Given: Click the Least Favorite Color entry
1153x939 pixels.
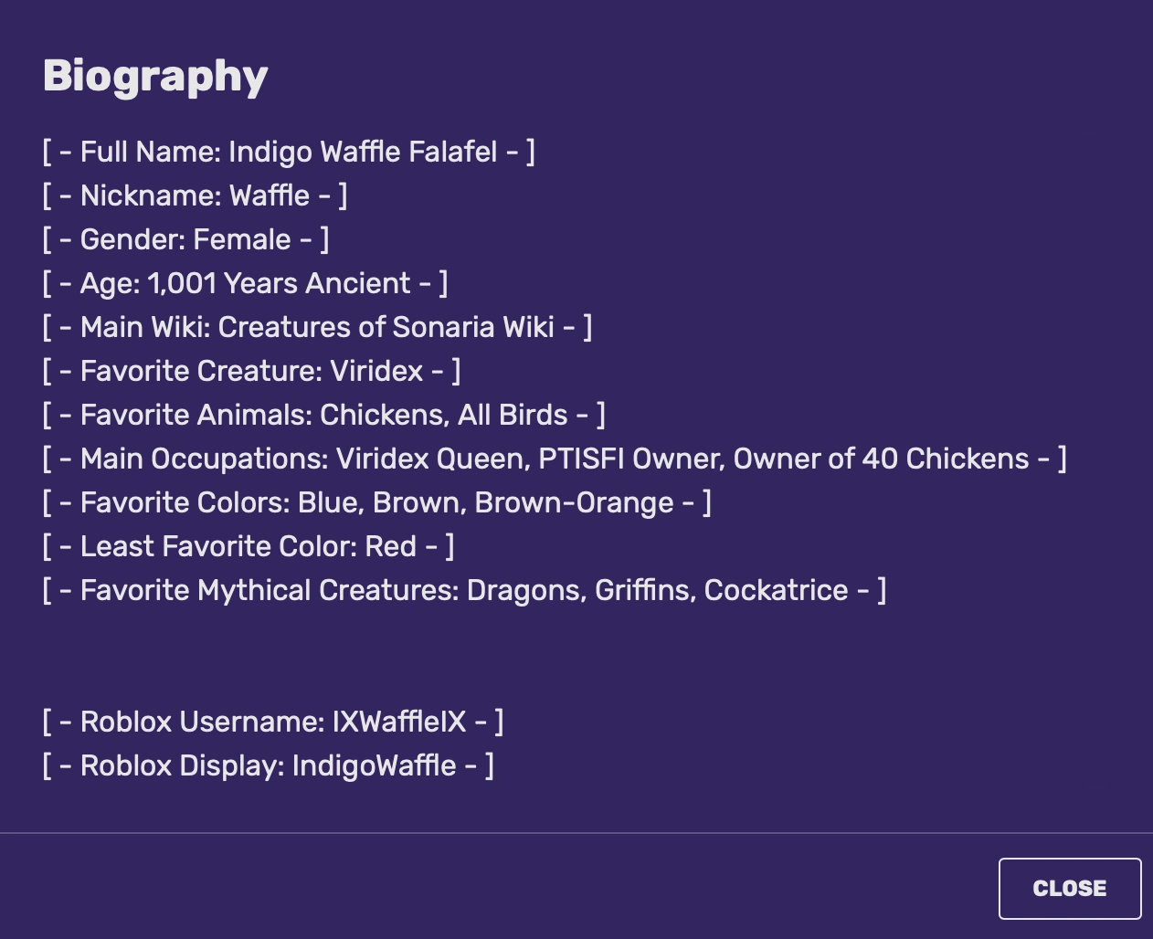Looking at the screenshot, I should [x=248, y=546].
